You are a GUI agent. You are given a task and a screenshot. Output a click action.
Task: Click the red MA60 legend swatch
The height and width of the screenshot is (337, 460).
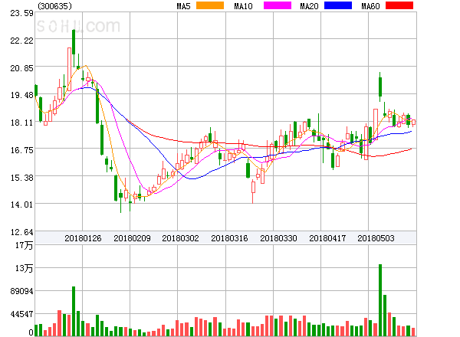(x=399, y=5)
